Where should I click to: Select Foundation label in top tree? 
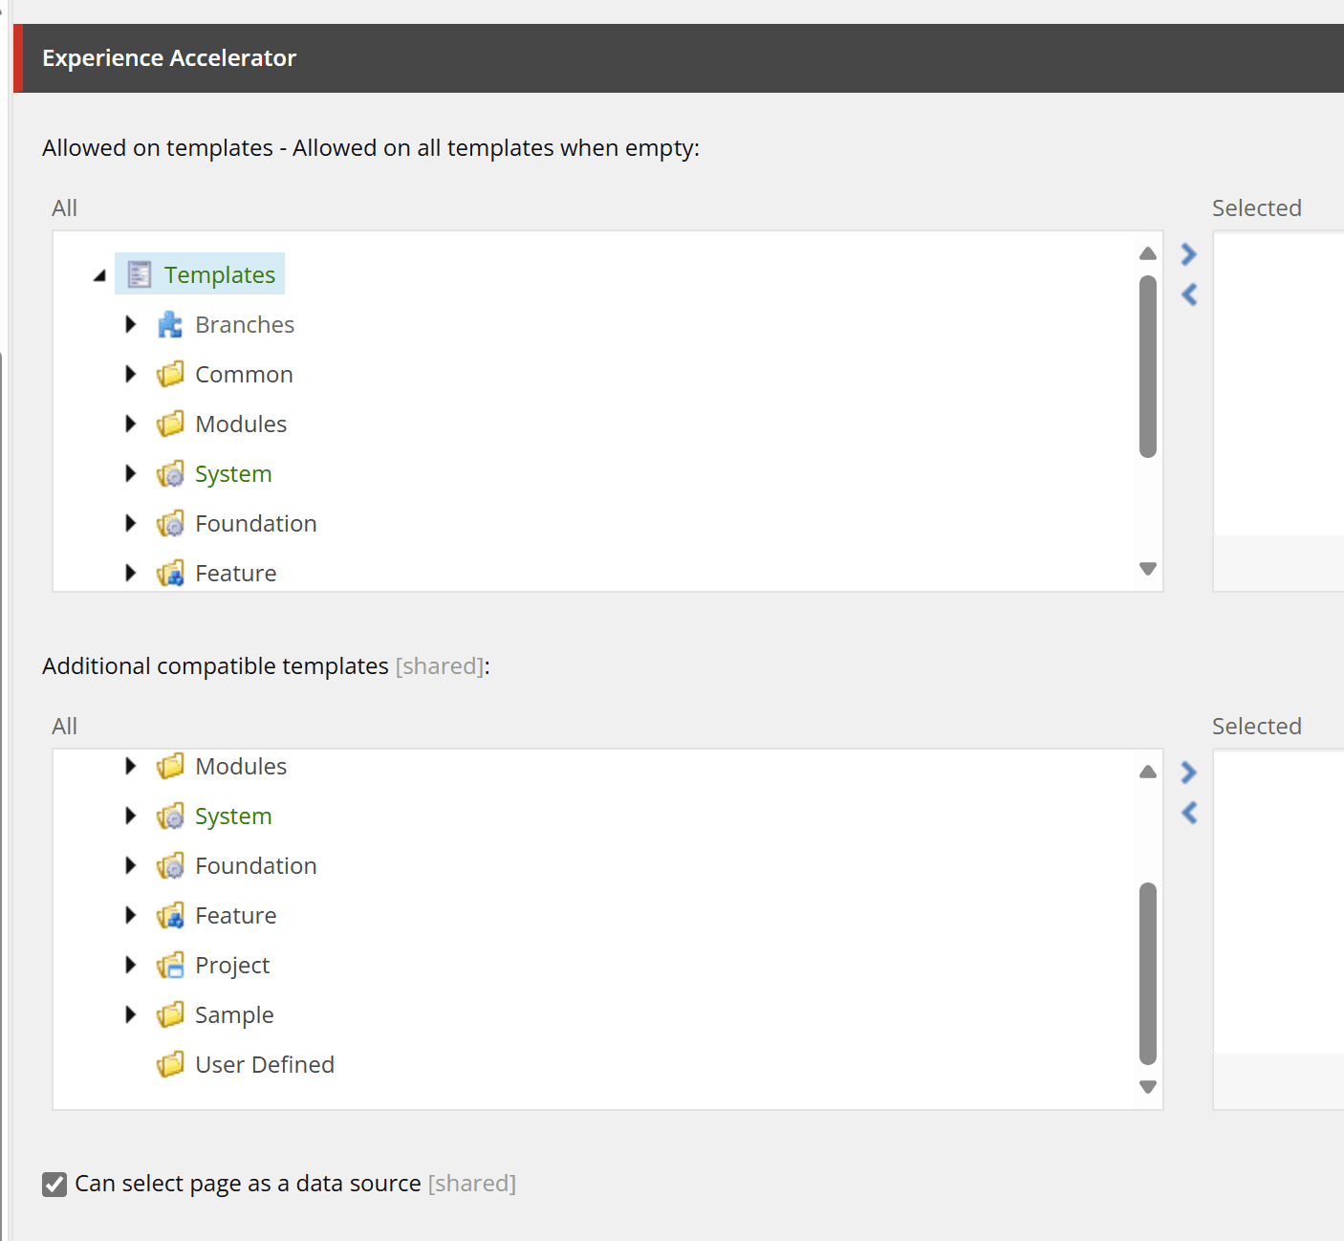256,523
